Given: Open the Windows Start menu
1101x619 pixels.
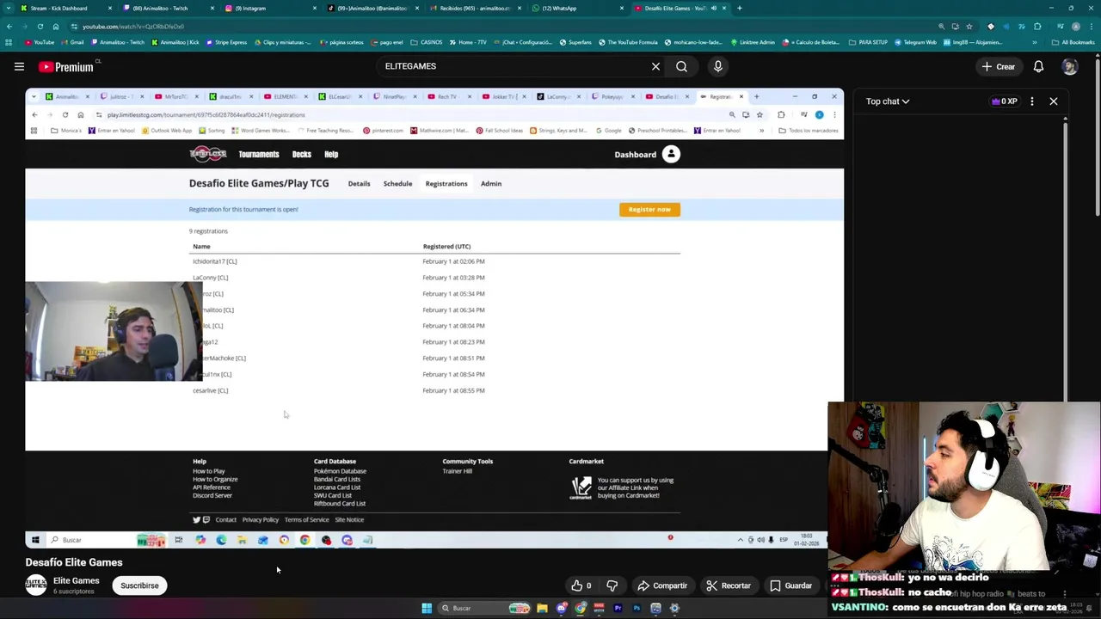Looking at the screenshot, I should tap(426, 608).
